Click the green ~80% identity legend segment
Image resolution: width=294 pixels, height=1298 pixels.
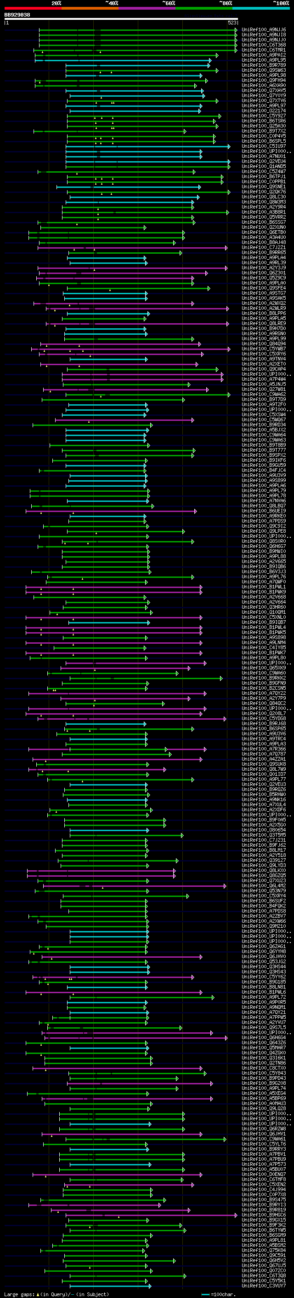pos(204,8)
